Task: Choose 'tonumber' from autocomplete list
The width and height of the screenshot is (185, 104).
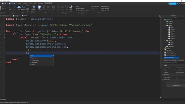Action: (x=41, y=62)
